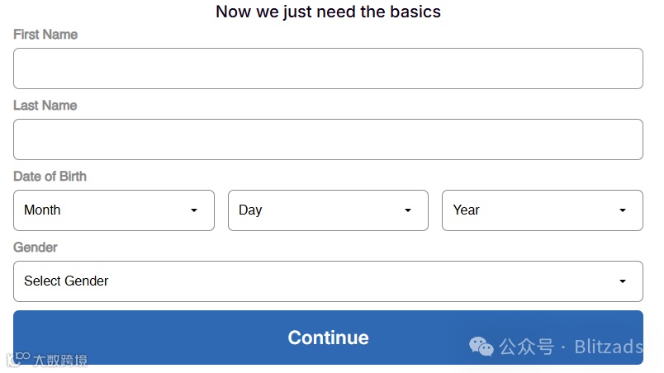
Task: Click the Date of Birth label
Action: 50,177
